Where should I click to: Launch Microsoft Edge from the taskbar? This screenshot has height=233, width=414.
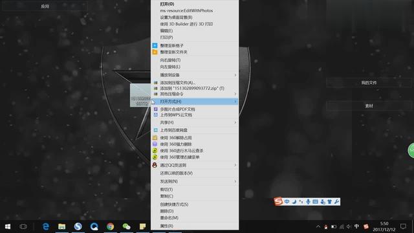(x=46, y=227)
